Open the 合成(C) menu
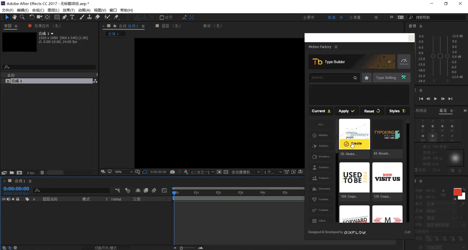The image size is (468, 250). point(38,10)
